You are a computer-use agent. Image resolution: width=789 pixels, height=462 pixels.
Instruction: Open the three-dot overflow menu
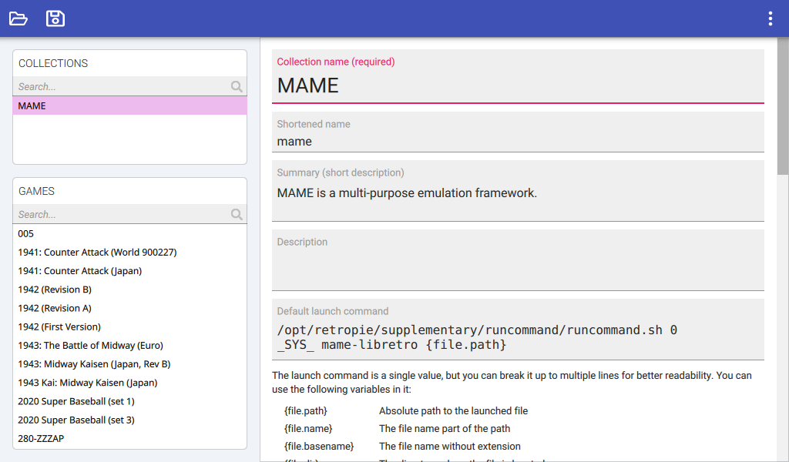(x=771, y=18)
